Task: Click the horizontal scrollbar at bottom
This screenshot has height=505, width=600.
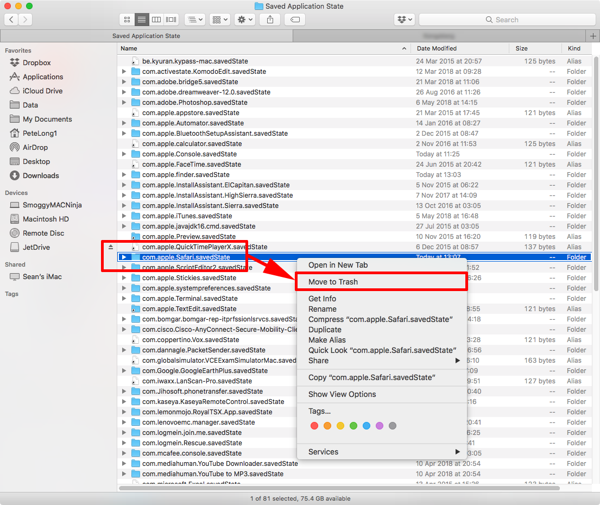Action: 339,488
